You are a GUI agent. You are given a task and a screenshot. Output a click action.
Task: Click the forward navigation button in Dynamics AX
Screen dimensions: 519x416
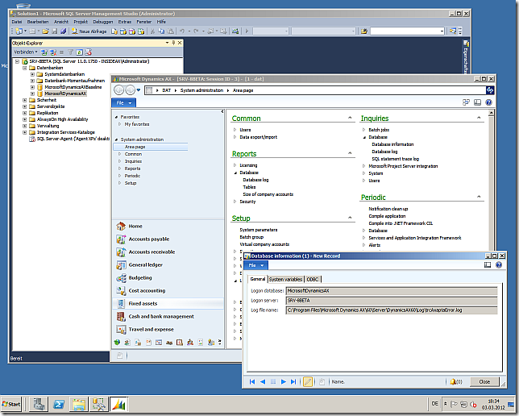[x=130, y=90]
